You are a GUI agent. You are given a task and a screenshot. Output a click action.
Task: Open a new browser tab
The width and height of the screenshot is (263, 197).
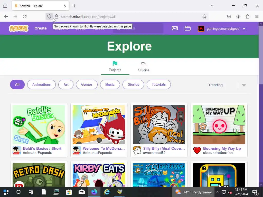tap(74, 6)
